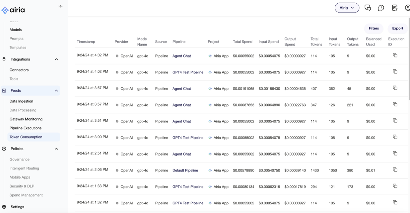Click the Policies checkmark icon

(4, 149)
